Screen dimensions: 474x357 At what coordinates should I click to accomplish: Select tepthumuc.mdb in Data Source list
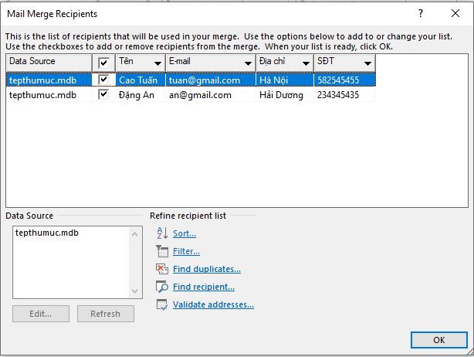(x=47, y=233)
